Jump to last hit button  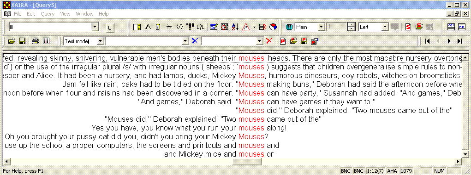[459, 41]
